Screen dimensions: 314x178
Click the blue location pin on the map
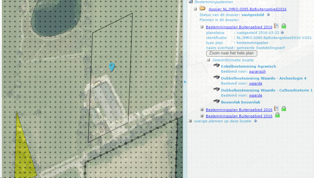click(x=112, y=67)
